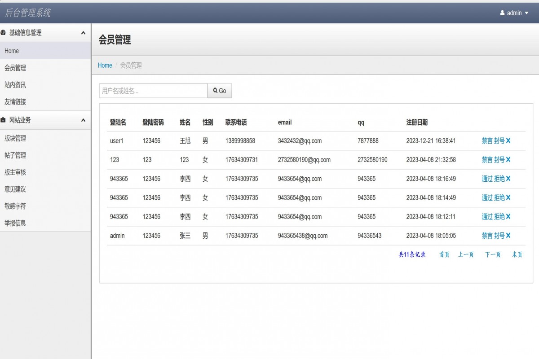This screenshot has width=539, height=359.
Task: Select 帖子管理 in the sidebar
Action: click(x=15, y=155)
